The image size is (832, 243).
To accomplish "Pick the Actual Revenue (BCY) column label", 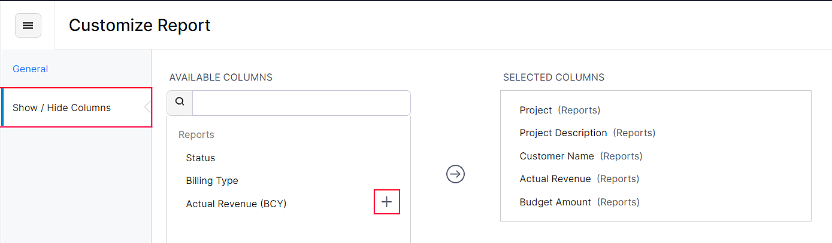I will 236,204.
